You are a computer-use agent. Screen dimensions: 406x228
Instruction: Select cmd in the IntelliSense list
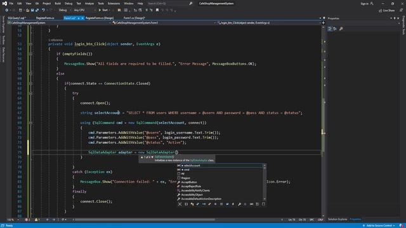pyautogui.click(x=219, y=170)
